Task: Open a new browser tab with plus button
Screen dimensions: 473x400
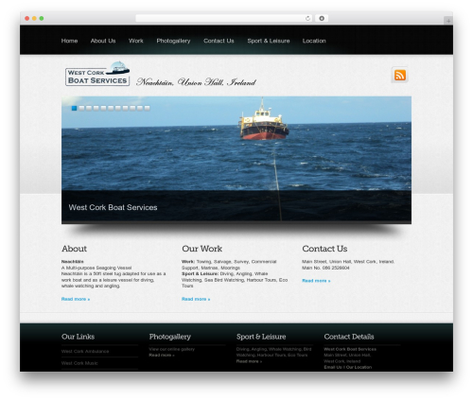Action: [448, 21]
